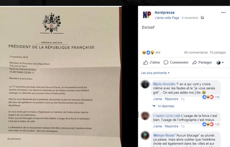This screenshot has height=147, width=230.
Task: Click J'aime cette Page link
Action: pyautogui.click(x=167, y=18)
